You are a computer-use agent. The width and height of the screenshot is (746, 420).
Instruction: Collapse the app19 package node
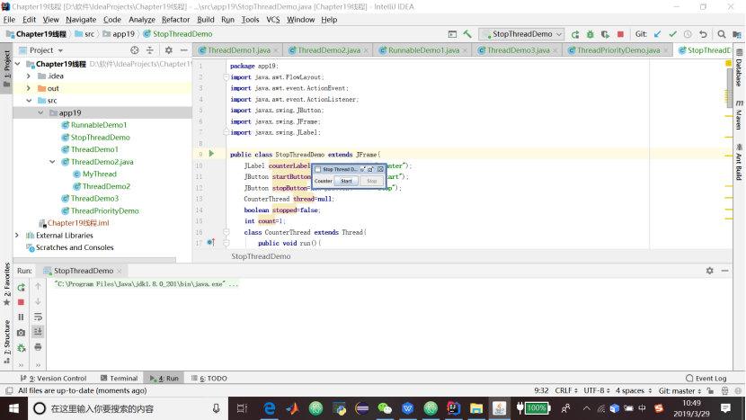41,113
